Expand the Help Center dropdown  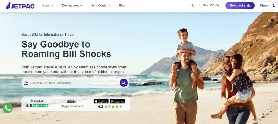click(x=100, y=5)
